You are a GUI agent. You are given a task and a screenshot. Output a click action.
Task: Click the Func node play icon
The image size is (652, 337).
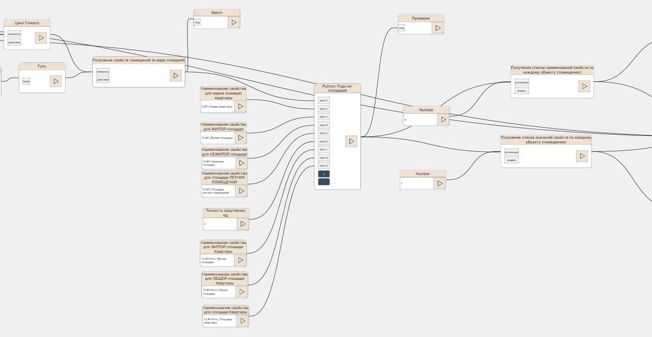coord(56,81)
